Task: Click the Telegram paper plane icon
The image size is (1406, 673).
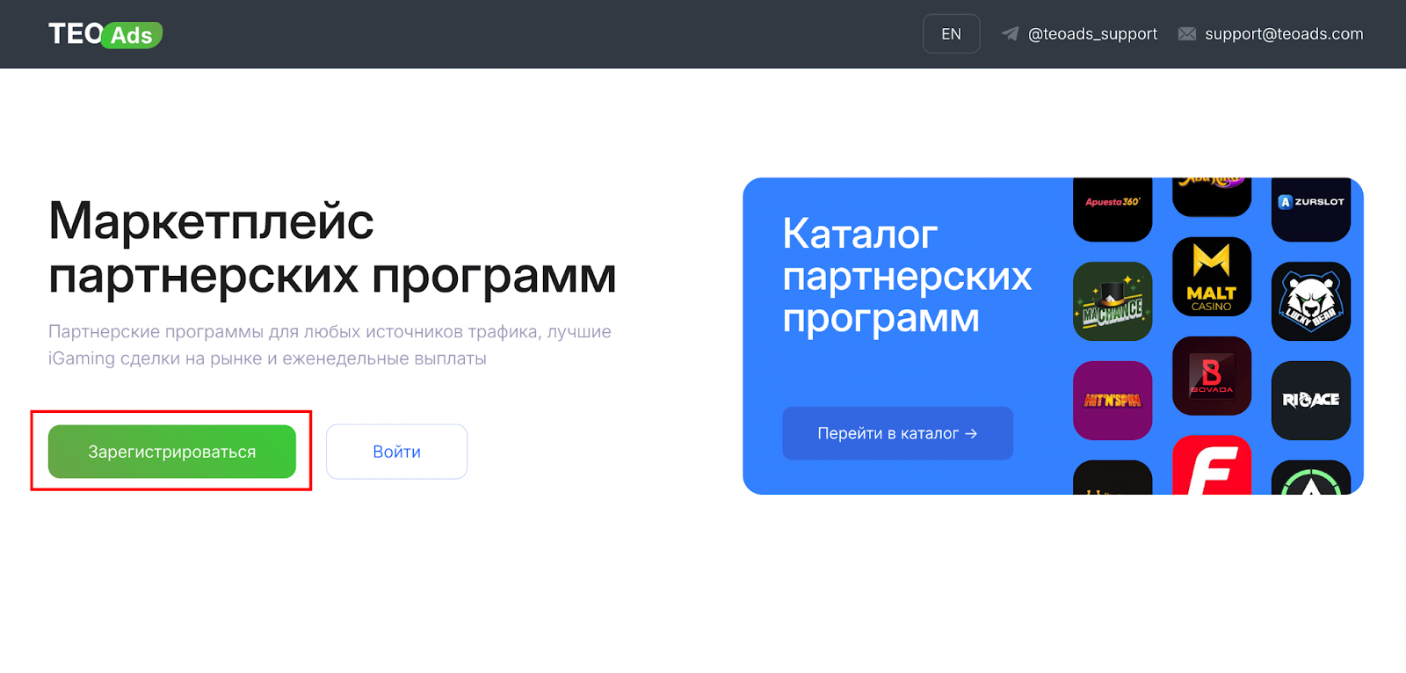Action: [x=1011, y=33]
